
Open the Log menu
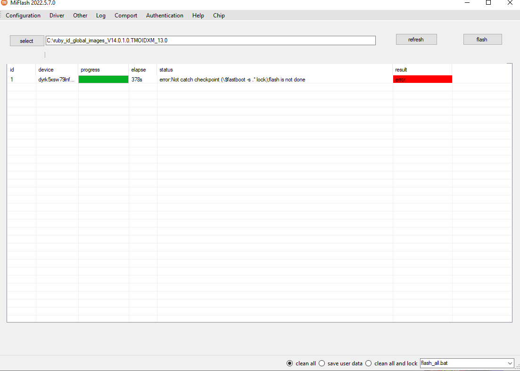tap(101, 16)
